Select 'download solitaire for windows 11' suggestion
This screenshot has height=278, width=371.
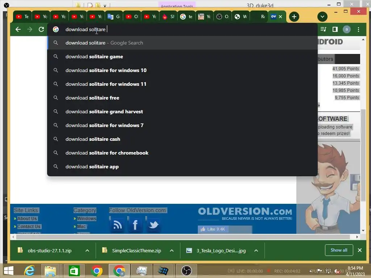(x=182, y=84)
